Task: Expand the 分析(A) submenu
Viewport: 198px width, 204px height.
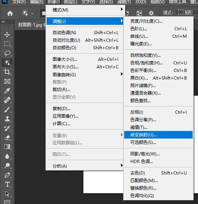Action: [85, 166]
